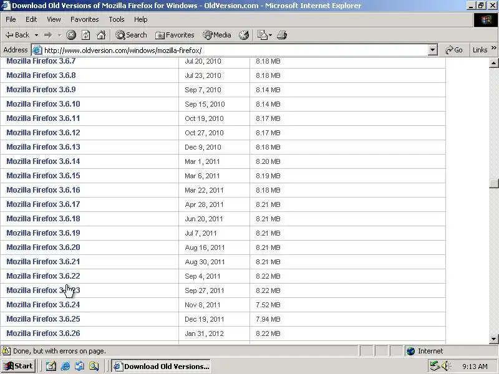Open Mozilla Firefox 3.6.24 link
Image resolution: width=499 pixels, height=374 pixels.
point(43,305)
